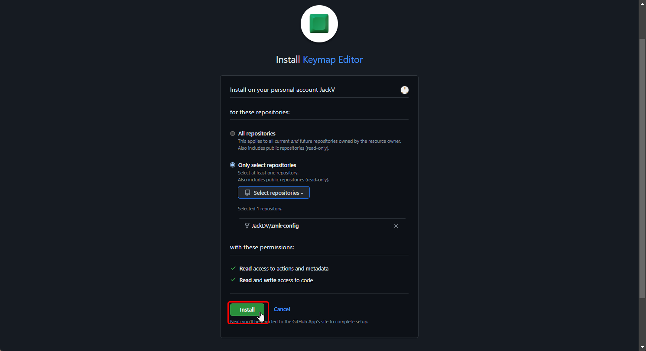Click the green Keymap Editor app logo
The image size is (646, 351).
coord(319,24)
